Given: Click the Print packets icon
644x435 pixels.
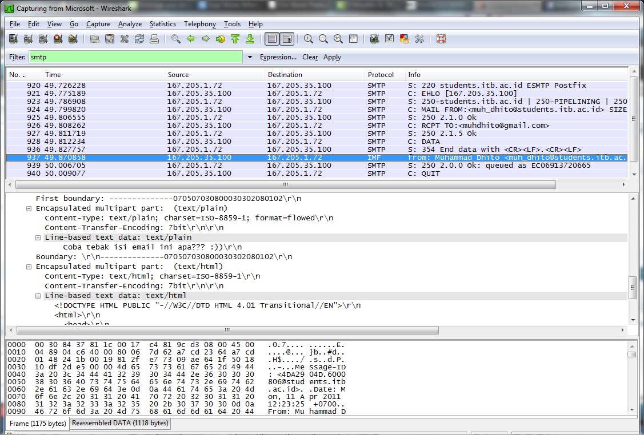Looking at the screenshot, I should point(154,39).
